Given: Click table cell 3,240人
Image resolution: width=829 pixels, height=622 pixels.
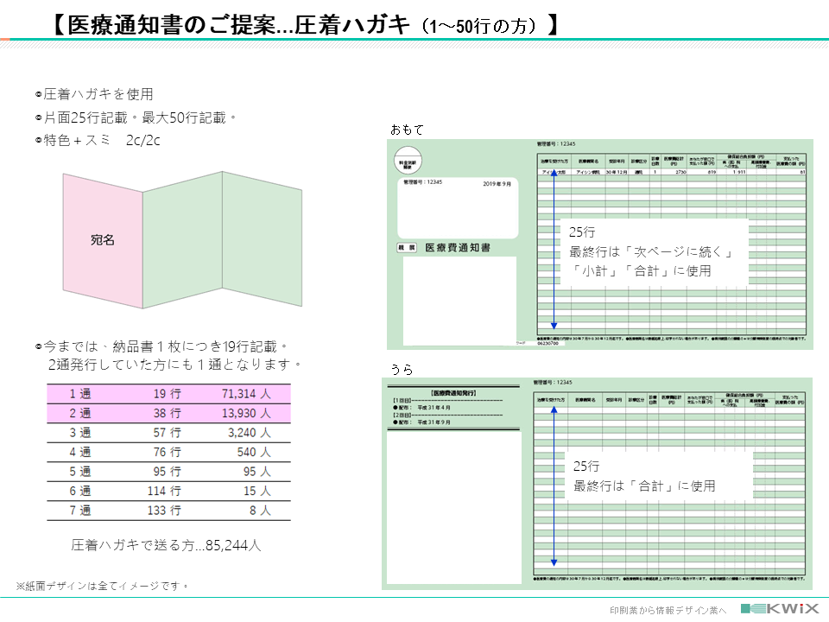Looking at the screenshot, I should click(250, 433).
